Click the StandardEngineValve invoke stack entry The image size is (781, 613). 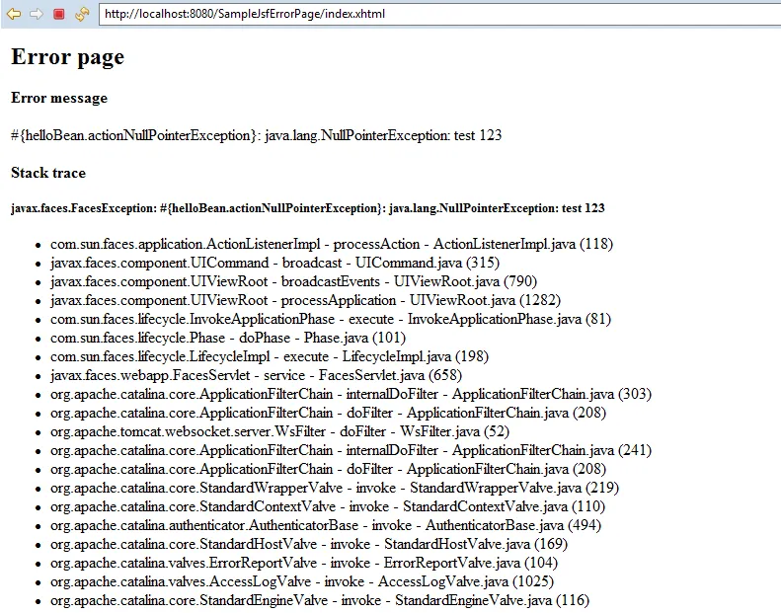(x=321, y=600)
